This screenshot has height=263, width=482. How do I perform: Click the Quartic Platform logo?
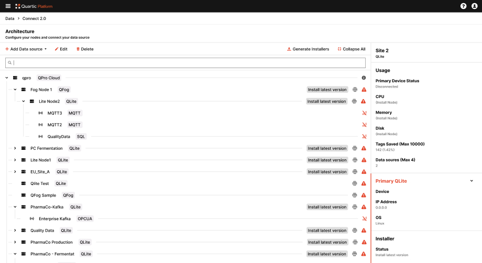(x=34, y=6)
